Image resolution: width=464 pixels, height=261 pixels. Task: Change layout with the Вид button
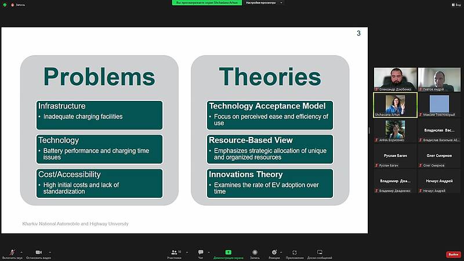coord(456,5)
